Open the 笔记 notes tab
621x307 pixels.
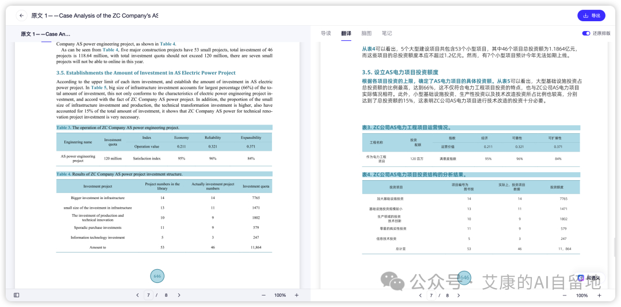(387, 34)
